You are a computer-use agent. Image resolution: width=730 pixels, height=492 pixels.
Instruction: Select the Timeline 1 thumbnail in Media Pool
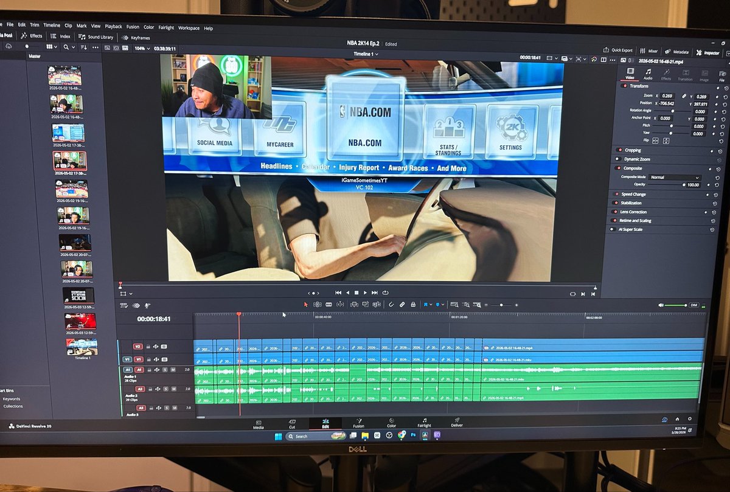coord(82,346)
